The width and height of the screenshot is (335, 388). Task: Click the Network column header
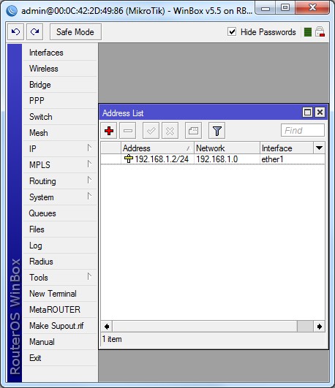pos(227,148)
